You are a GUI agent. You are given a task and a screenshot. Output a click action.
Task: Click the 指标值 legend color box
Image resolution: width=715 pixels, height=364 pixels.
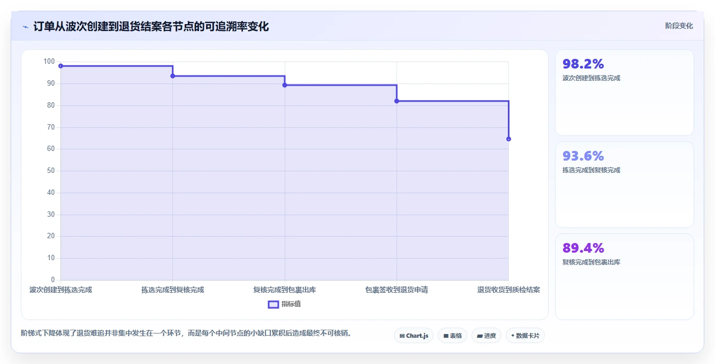tap(273, 304)
